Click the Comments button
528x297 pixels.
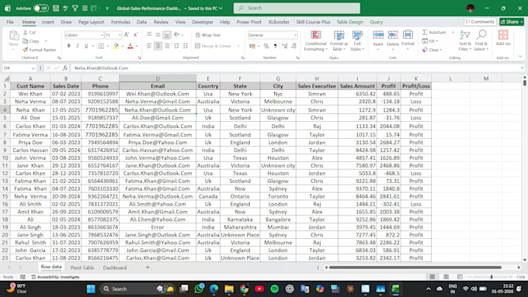tap(480, 22)
